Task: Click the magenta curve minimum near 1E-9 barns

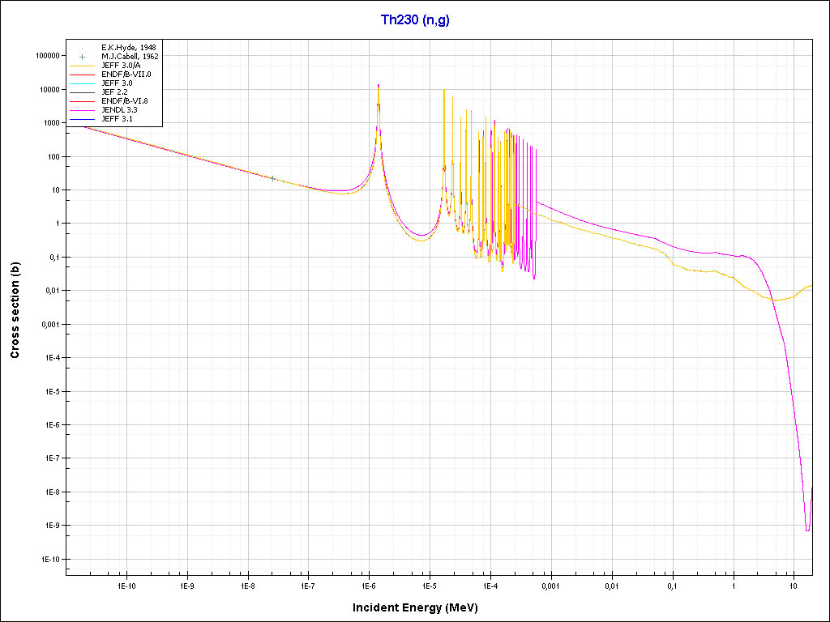Action: point(807,530)
